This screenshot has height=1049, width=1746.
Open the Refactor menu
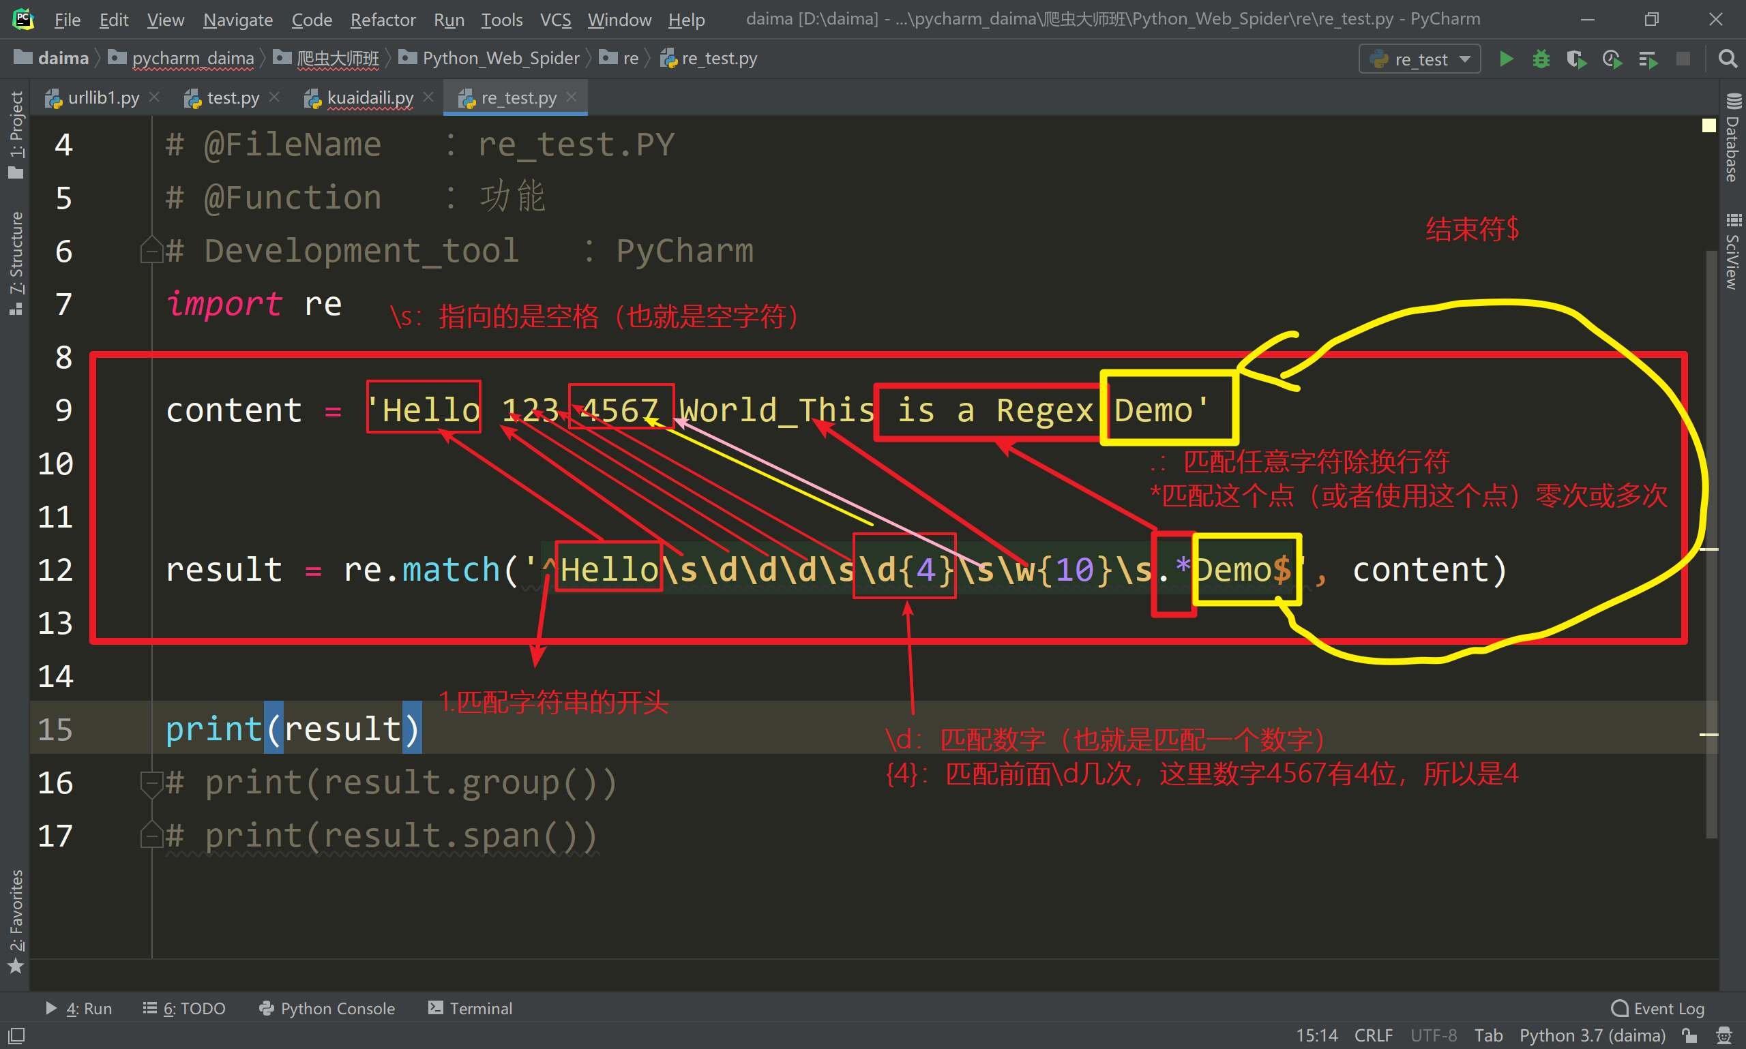click(x=383, y=19)
